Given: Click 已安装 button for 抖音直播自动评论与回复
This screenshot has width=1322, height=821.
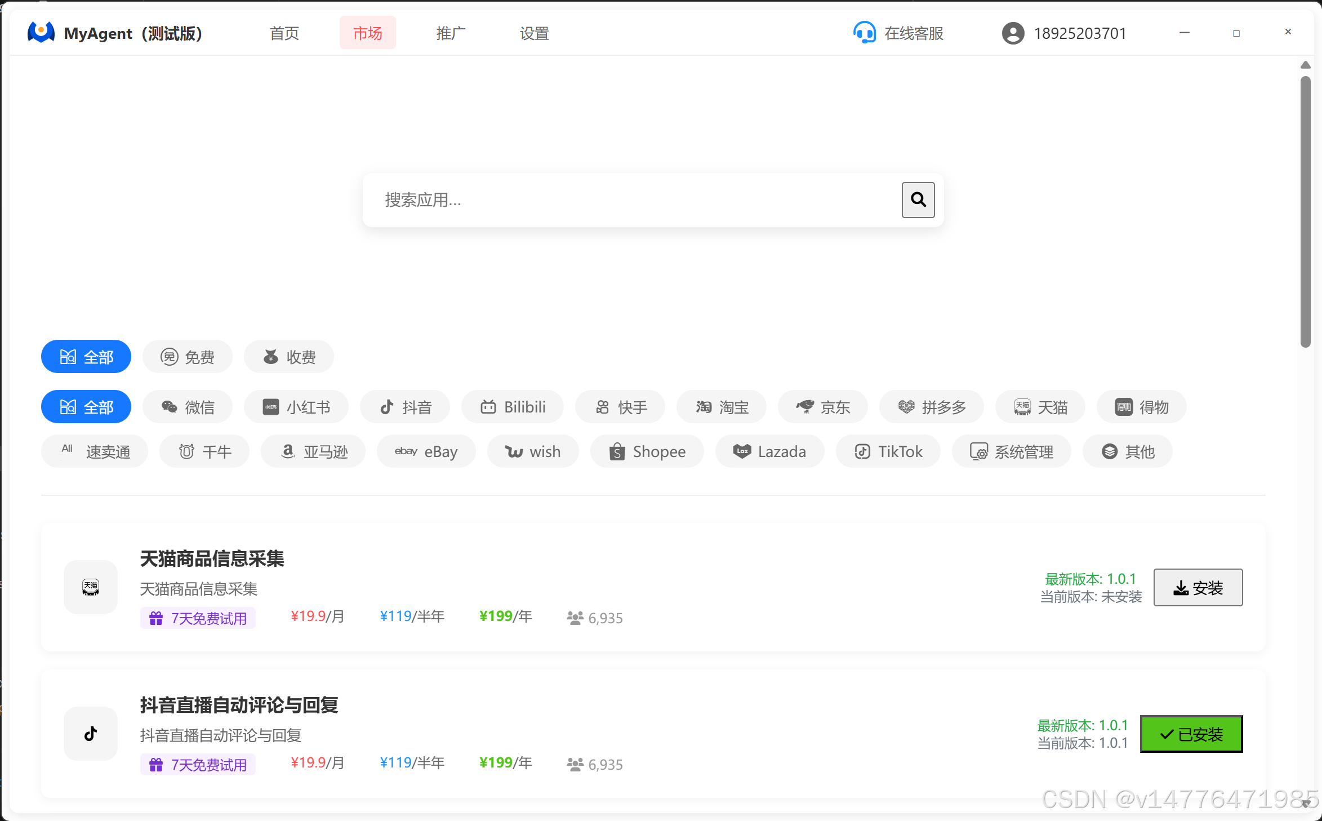Looking at the screenshot, I should 1191,734.
